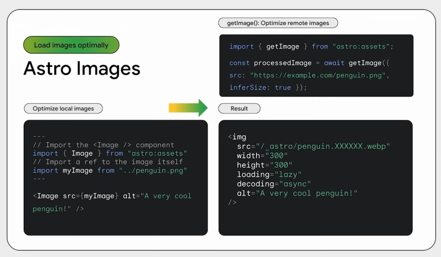Click the height="300" attribute line
Image resolution: width=441 pixels, height=257 pixels.
(264, 165)
